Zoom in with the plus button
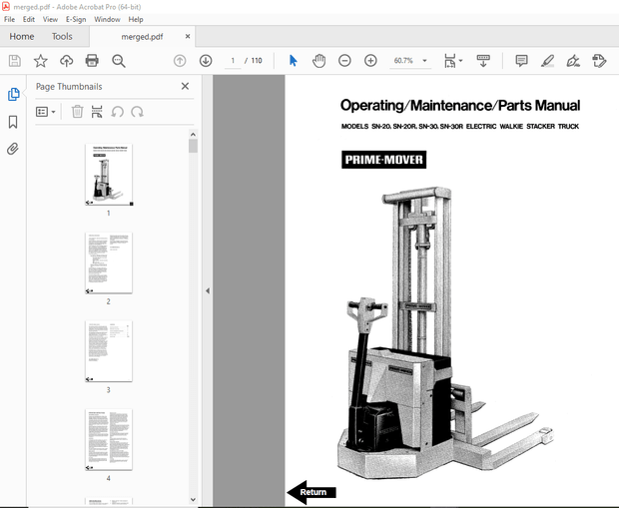The image size is (619, 508). [x=370, y=61]
